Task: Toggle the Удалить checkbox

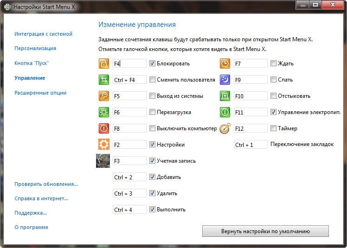Action: (152, 193)
